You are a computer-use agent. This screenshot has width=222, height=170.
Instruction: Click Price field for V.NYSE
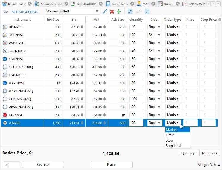[x=190, y=123]
